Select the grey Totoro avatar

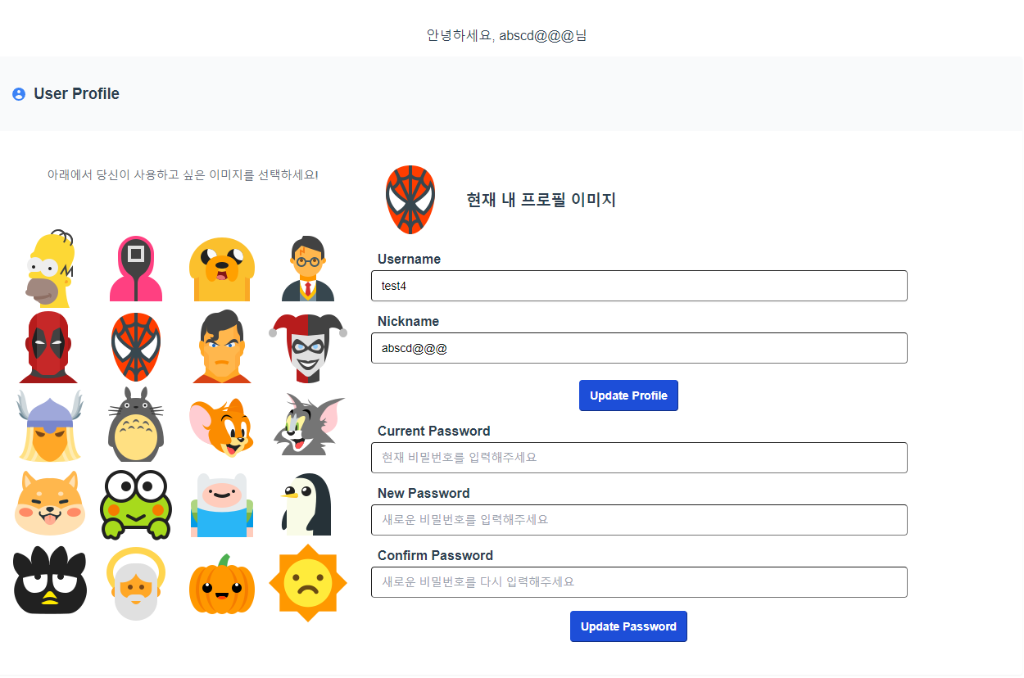[136, 425]
